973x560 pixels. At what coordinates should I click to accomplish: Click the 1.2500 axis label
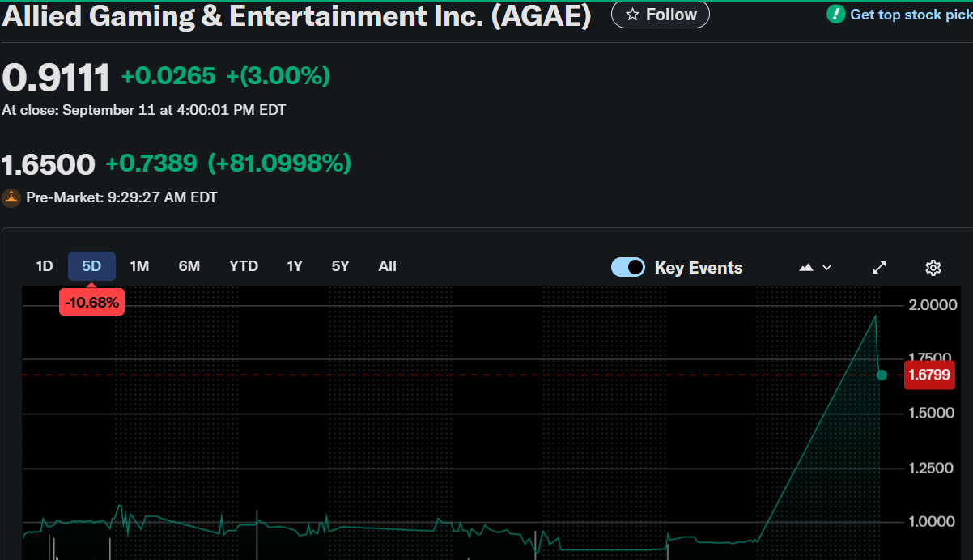coord(932,468)
